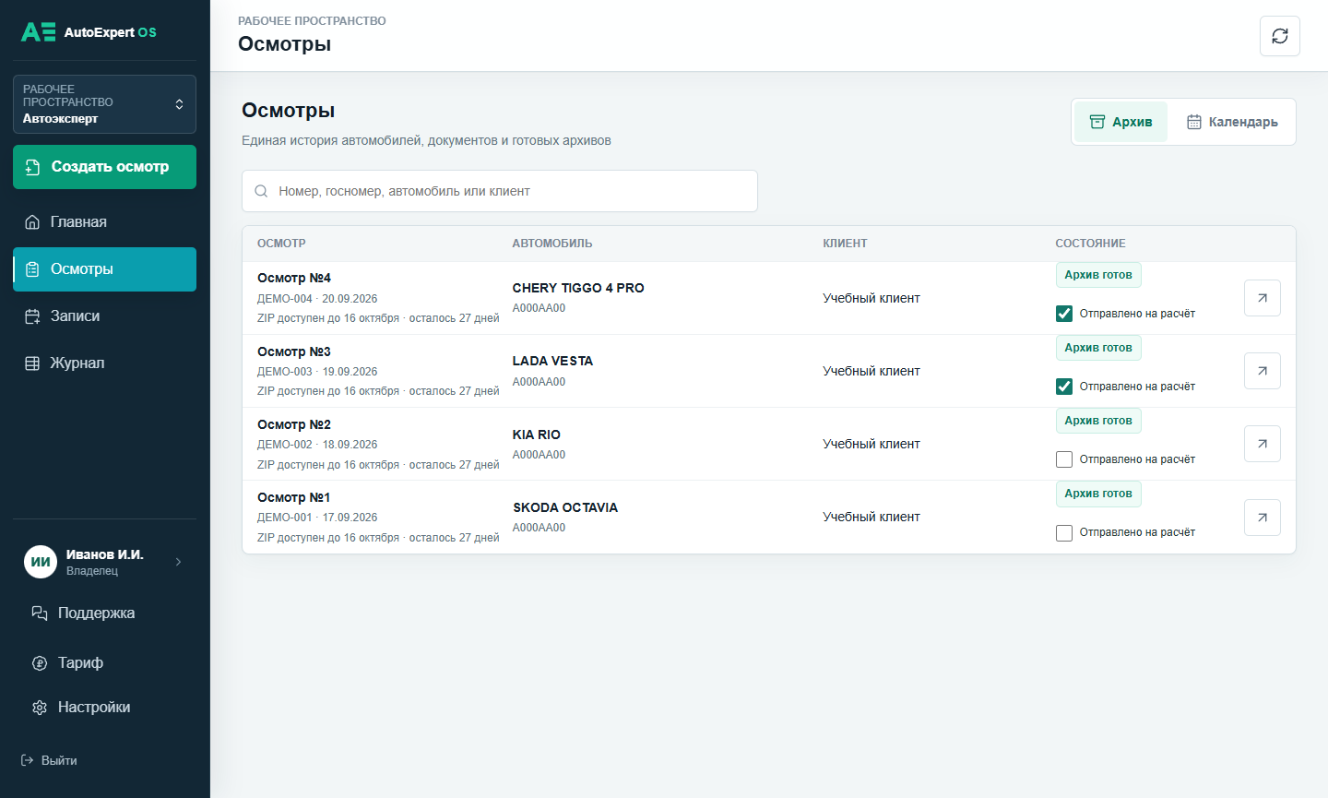Open Поддержка in the sidebar
The image size is (1328, 798).
pos(104,613)
